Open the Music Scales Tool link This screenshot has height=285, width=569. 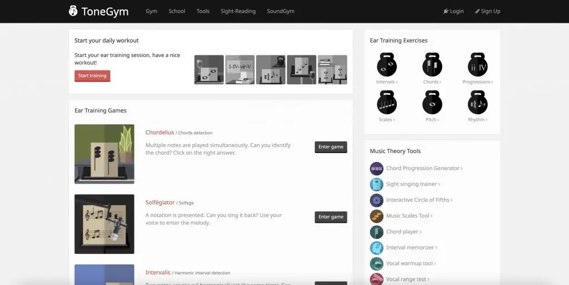410,216
